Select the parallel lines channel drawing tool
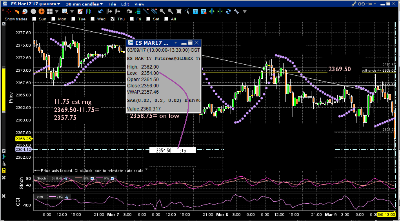 click(x=154, y=11)
